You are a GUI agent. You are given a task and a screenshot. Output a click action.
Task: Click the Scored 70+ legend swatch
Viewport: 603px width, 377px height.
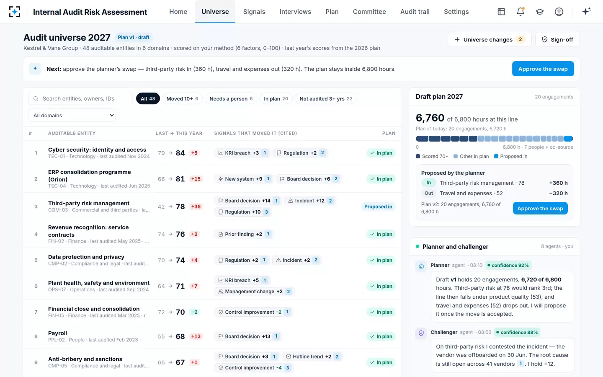[418, 156]
